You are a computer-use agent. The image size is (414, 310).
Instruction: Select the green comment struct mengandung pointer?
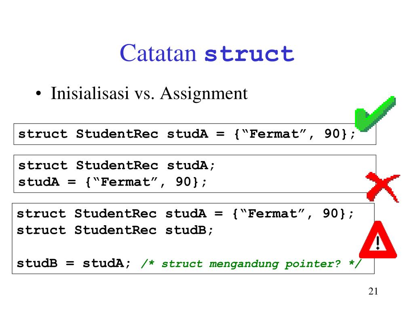(x=251, y=264)
